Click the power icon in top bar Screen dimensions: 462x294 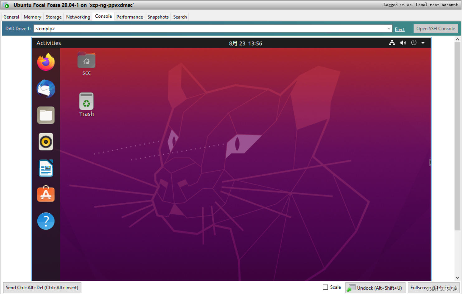(414, 43)
